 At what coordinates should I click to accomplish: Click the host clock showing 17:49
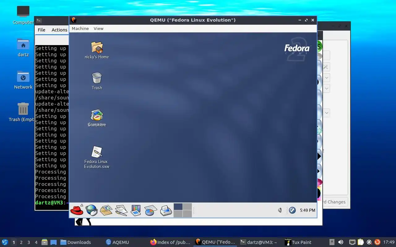click(x=389, y=242)
